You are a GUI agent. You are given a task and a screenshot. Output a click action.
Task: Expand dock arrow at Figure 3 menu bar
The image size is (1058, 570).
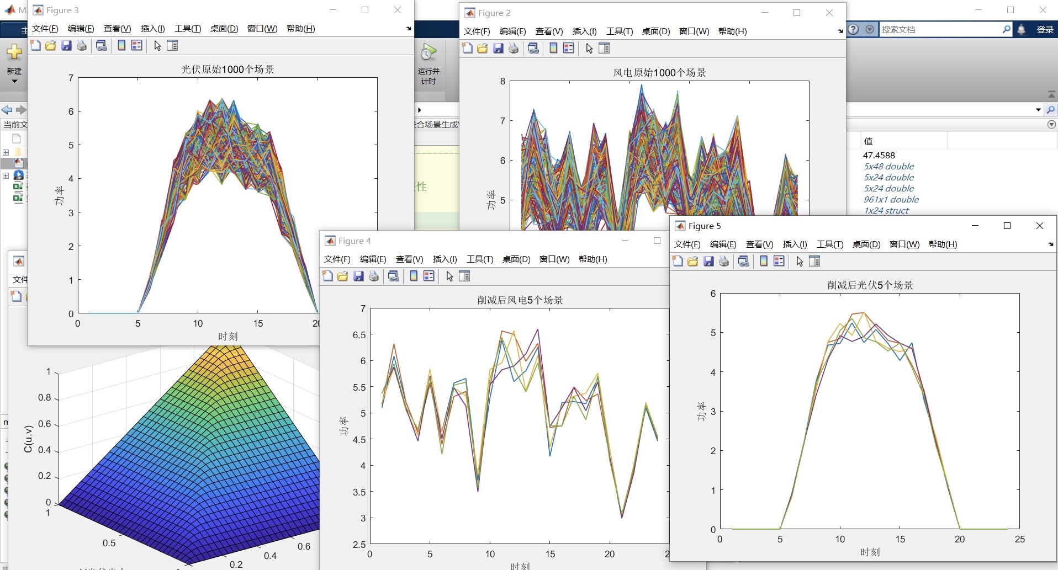tap(409, 29)
